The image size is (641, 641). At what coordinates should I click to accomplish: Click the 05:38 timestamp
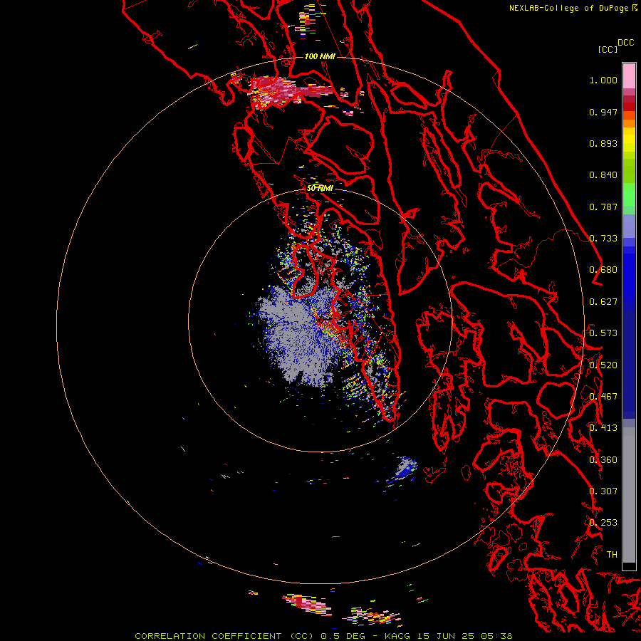(x=496, y=636)
